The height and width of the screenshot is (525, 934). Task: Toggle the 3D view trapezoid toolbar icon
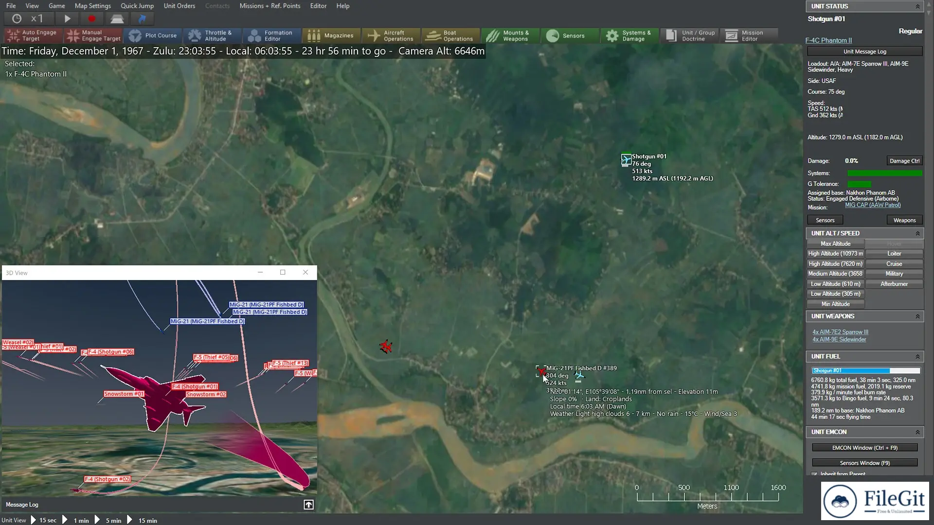coord(117,19)
